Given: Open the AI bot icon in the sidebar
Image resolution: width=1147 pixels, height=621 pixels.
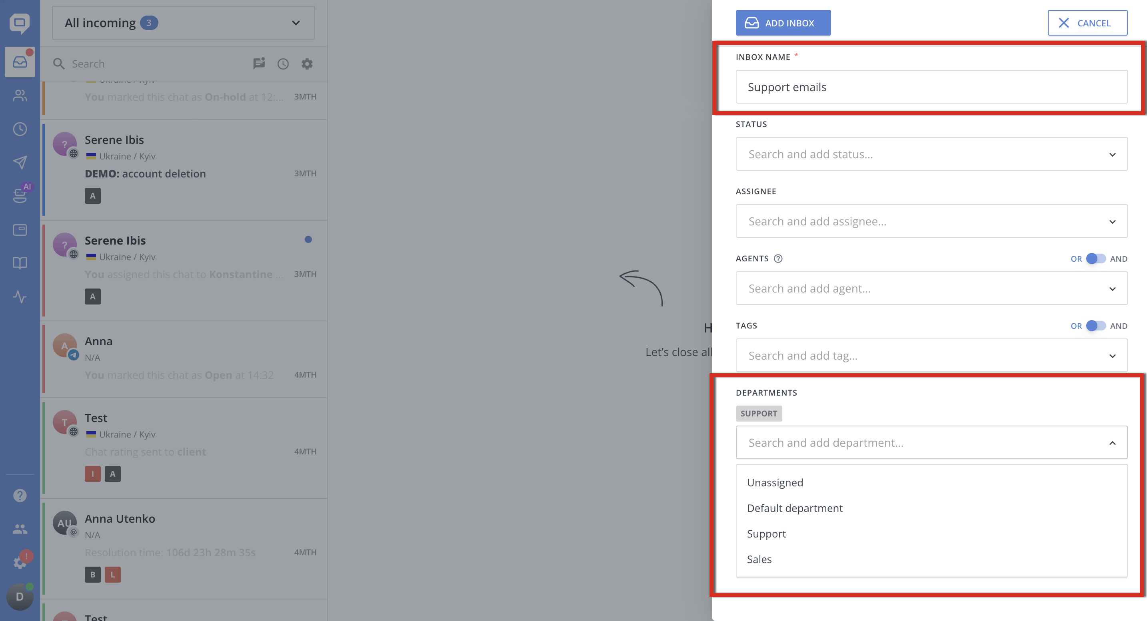Looking at the screenshot, I should (20, 194).
